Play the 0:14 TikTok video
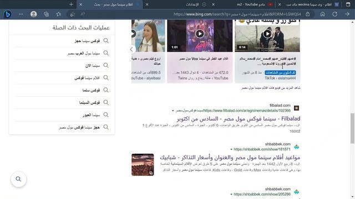Screen dimensions: 355x199 (267, 34)
